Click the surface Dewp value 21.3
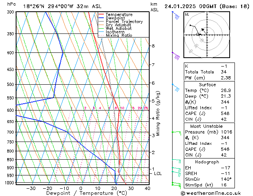Image resolution: width=253 pixels, height=196 pixels. tap(226, 96)
